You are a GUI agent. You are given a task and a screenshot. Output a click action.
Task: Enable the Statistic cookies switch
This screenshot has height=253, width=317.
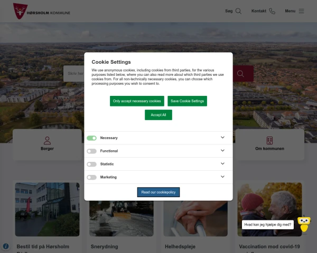point(91,164)
